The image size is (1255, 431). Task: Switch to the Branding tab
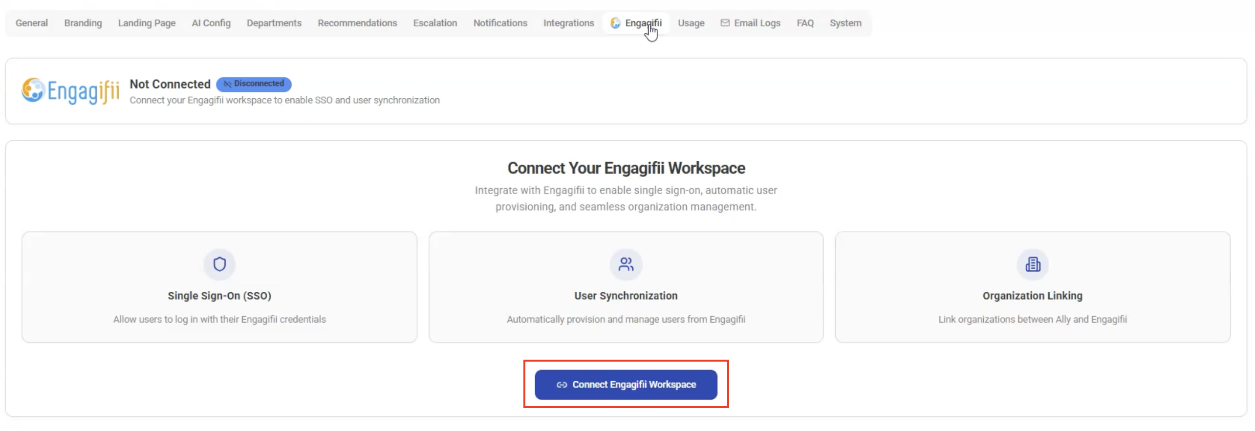tap(83, 23)
